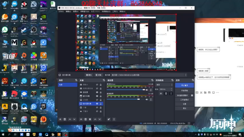244x137 pixels.
Task: Open 编辑(E) menu
Action: (x=68, y=12)
